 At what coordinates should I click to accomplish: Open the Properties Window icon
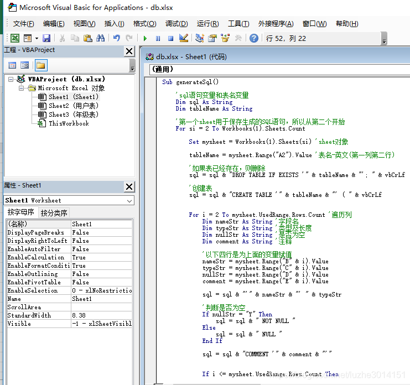point(212,38)
